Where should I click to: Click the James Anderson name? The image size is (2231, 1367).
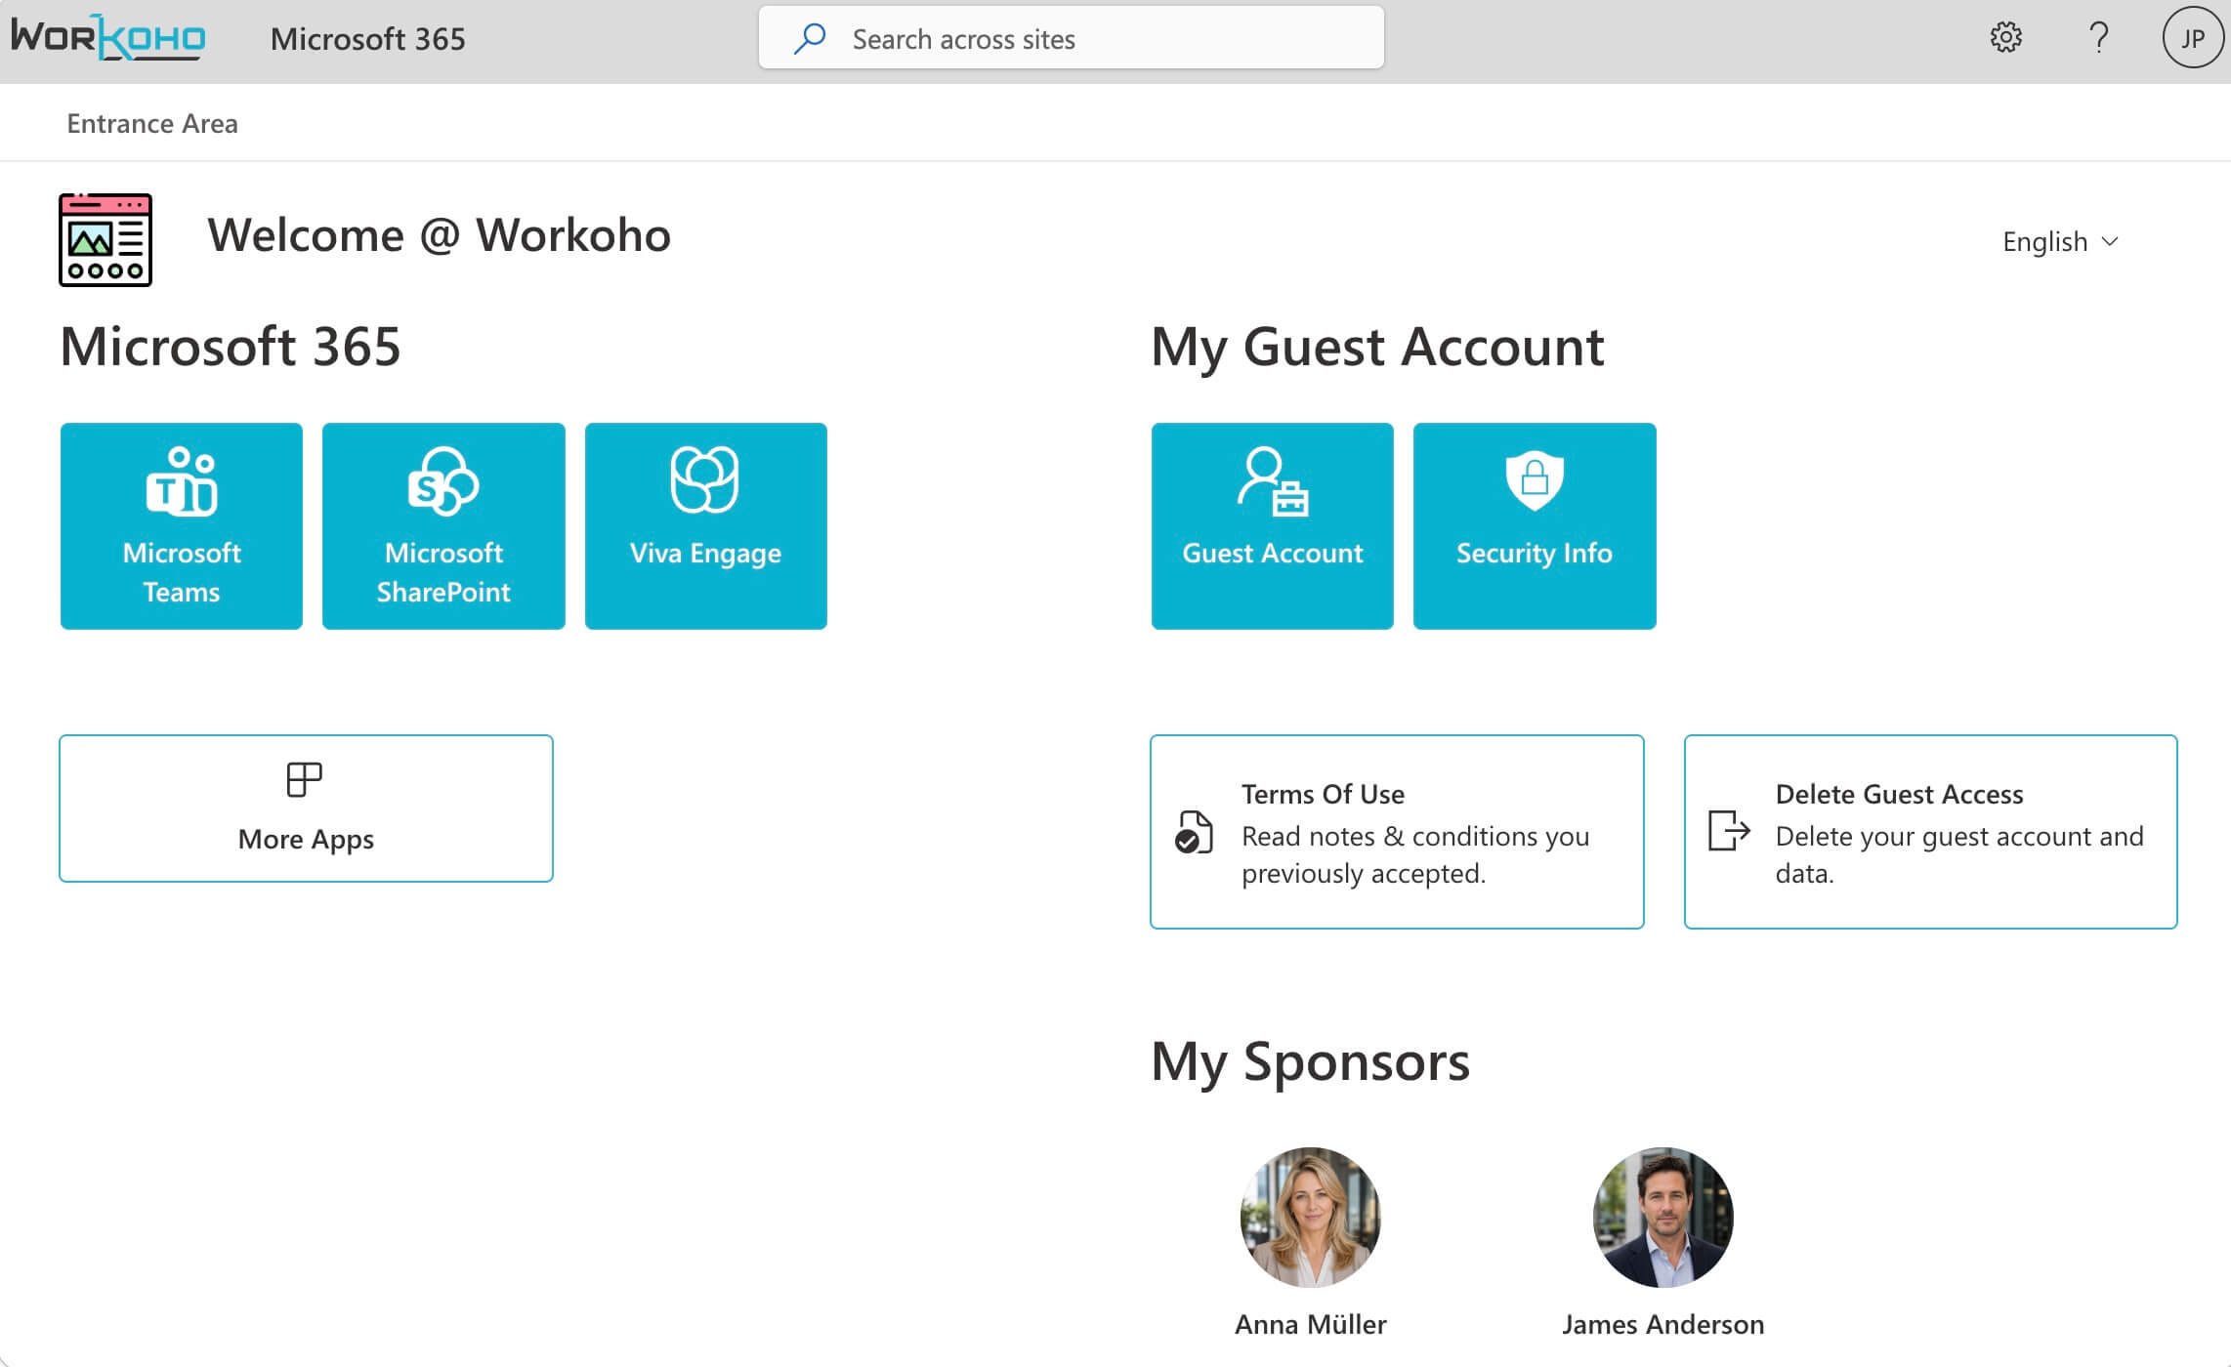click(1663, 1325)
